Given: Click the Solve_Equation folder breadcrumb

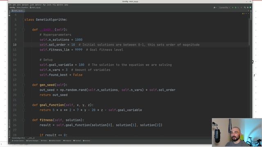Looking at the screenshot, I should click(x=23, y=7).
